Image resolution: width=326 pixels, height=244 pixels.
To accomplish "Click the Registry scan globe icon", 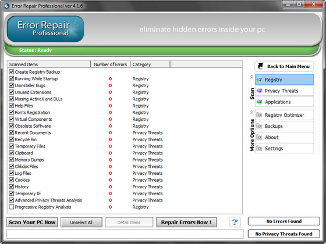I will click(259, 80).
